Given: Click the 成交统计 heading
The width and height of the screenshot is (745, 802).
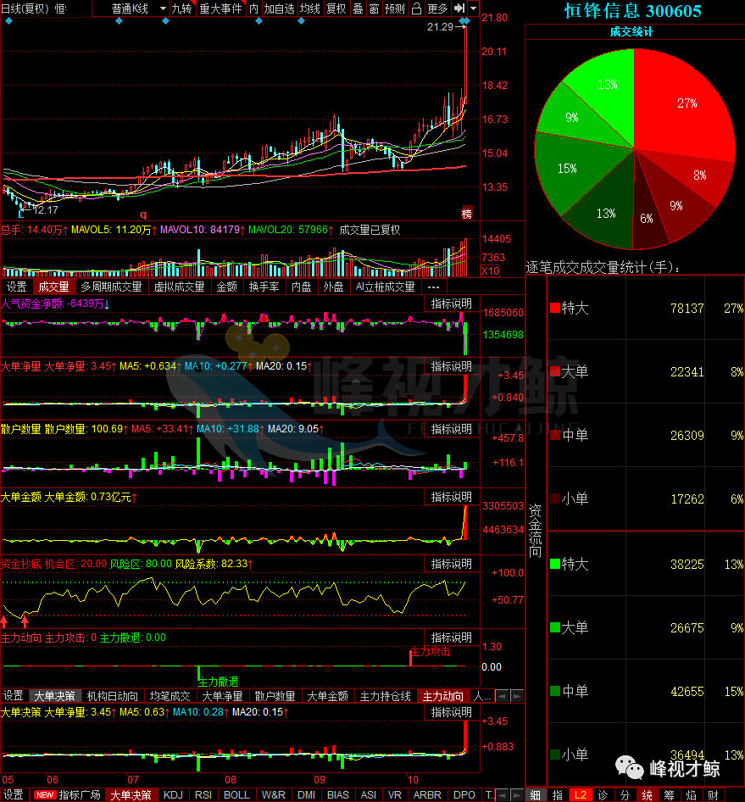Looking at the screenshot, I should click(631, 31).
